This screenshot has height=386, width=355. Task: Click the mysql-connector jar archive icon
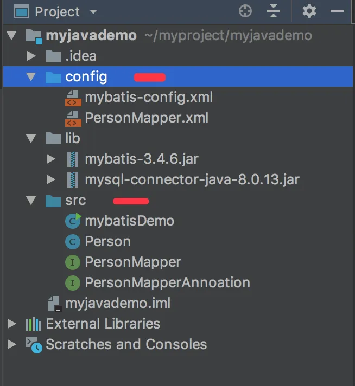click(x=72, y=179)
